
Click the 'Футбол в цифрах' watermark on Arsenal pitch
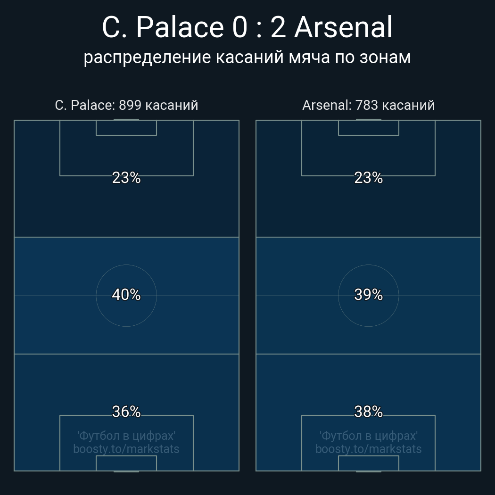pyautogui.click(x=368, y=436)
